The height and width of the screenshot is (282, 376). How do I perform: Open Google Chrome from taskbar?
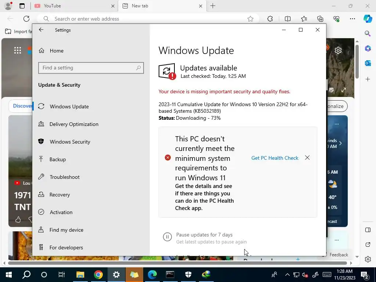(x=98, y=275)
